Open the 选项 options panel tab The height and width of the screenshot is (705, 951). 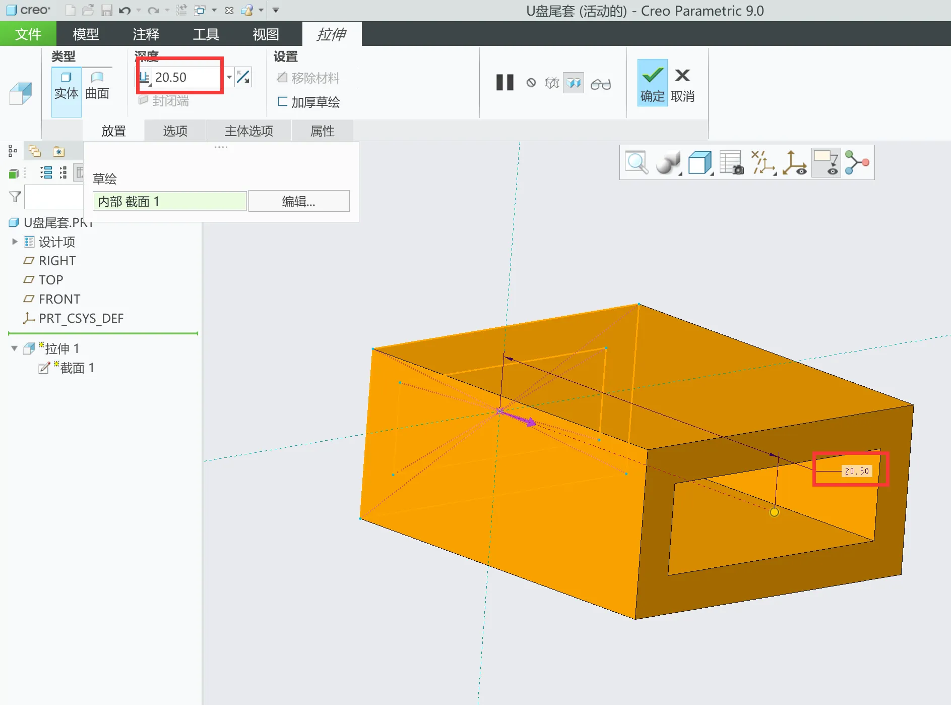click(x=175, y=131)
